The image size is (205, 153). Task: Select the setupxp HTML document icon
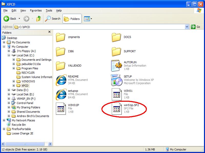[x=61, y=94]
